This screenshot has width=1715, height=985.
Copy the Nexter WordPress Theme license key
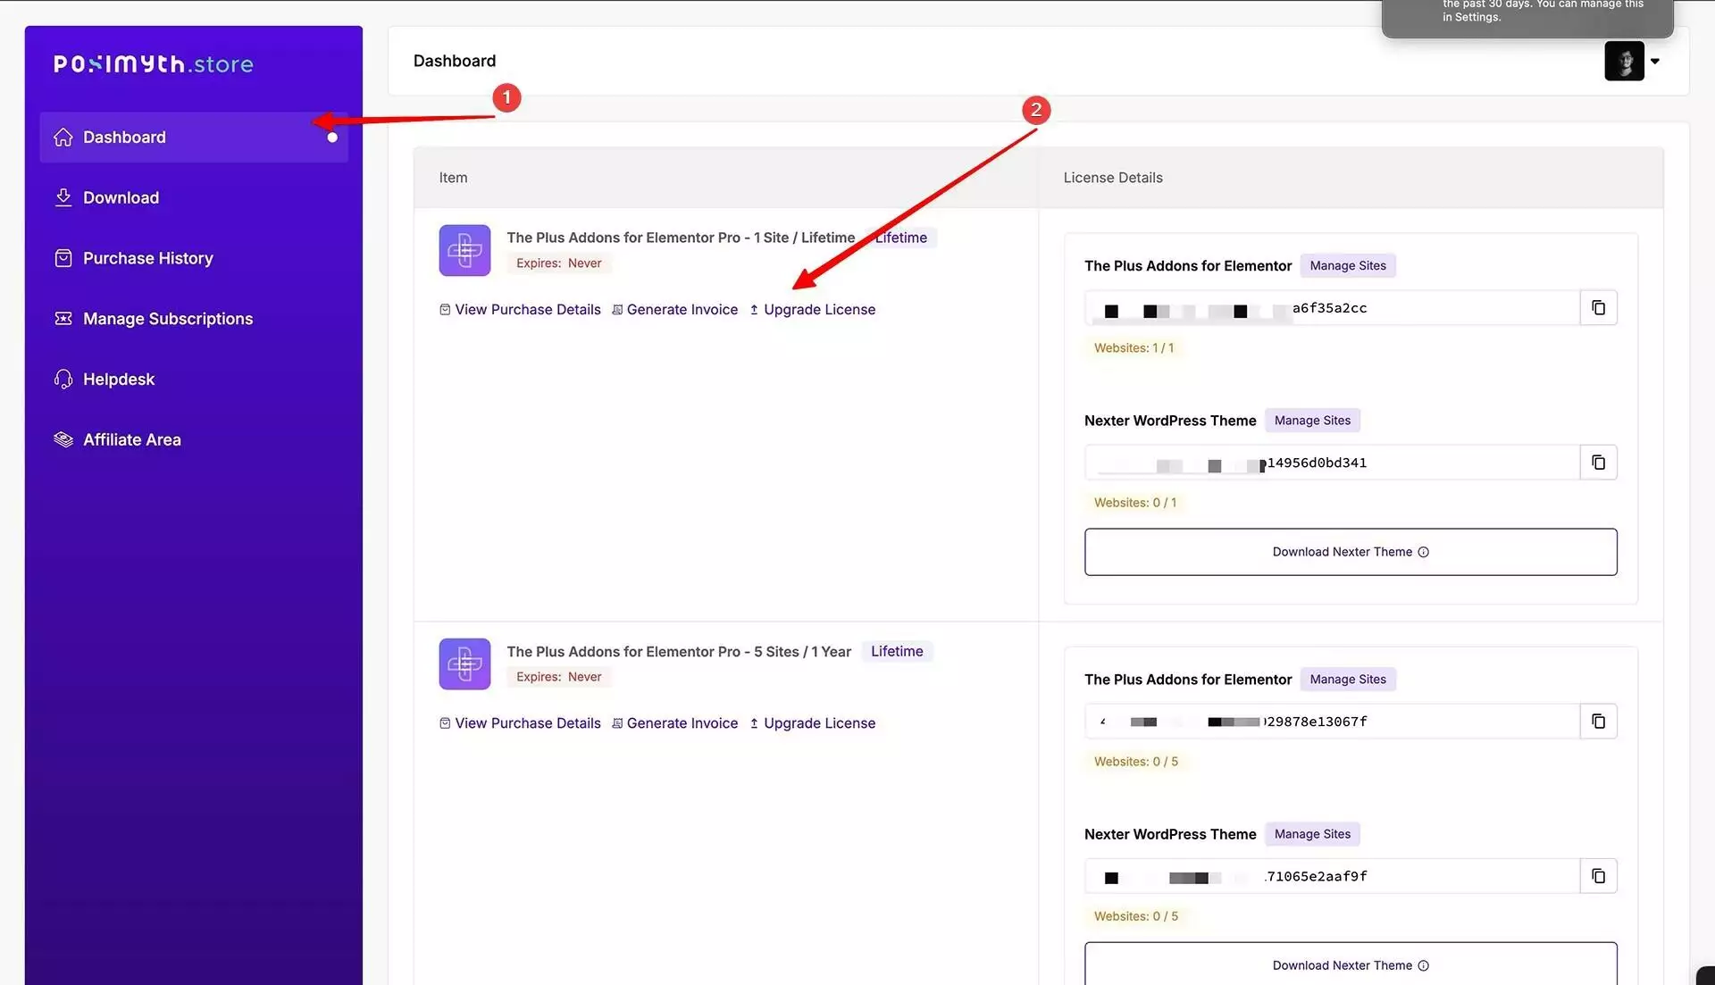(x=1598, y=462)
